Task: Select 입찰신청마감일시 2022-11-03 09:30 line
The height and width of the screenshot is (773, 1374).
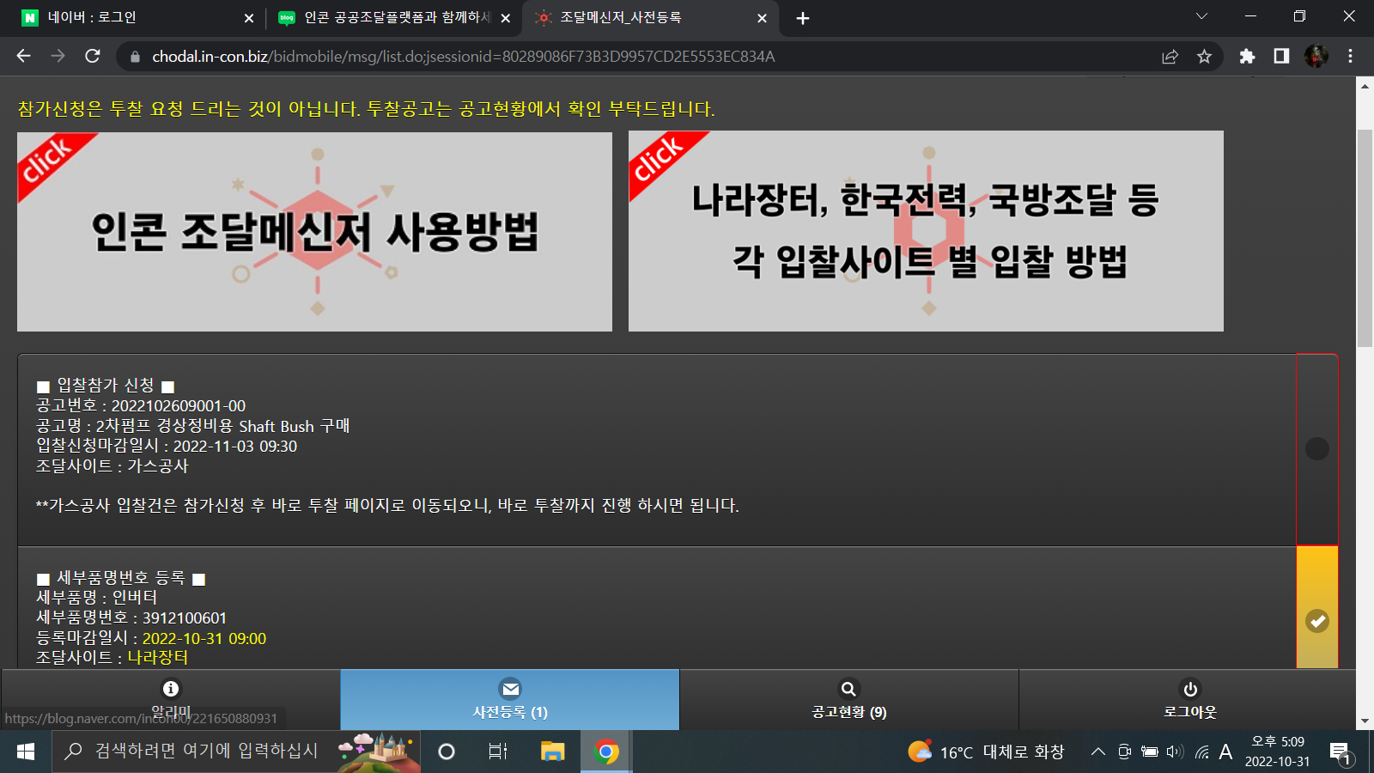Action: [x=167, y=446]
